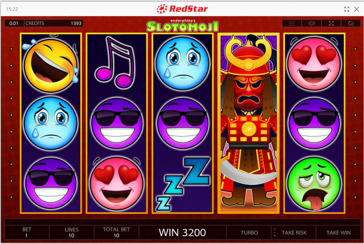Click the RedStar logo

[182, 9]
